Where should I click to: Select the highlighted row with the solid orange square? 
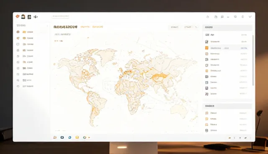227,48
